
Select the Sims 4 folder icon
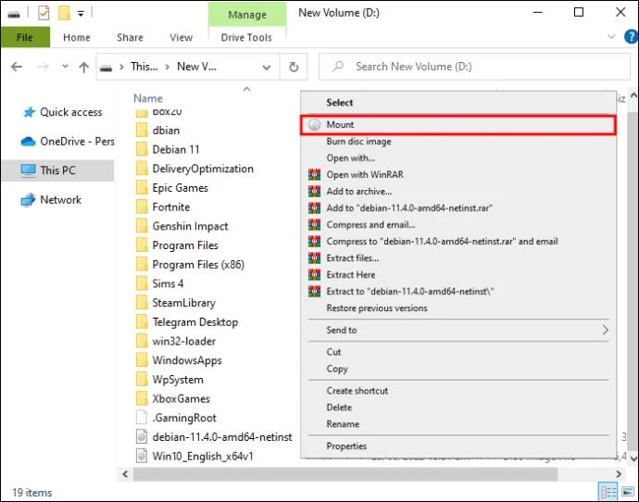pos(142,283)
